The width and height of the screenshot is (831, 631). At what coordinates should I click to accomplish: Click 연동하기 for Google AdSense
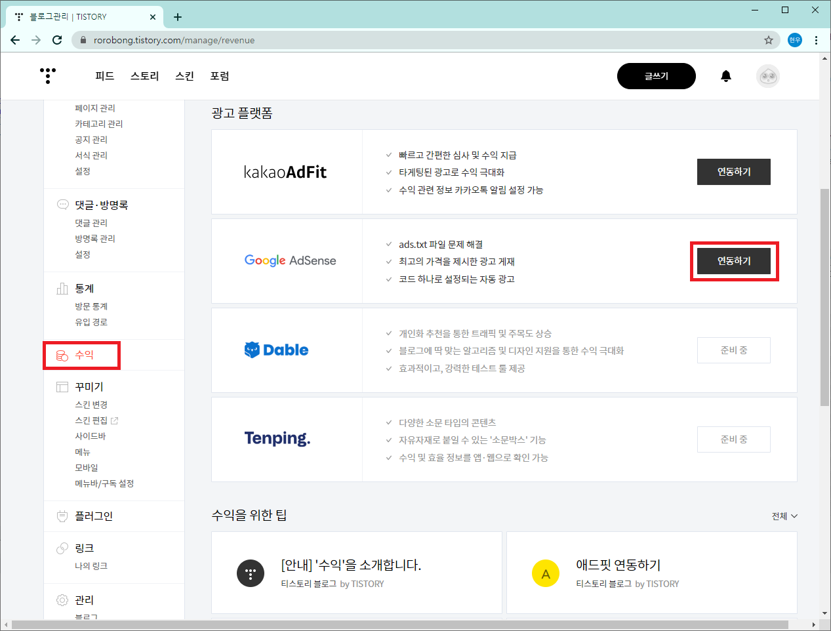click(734, 261)
